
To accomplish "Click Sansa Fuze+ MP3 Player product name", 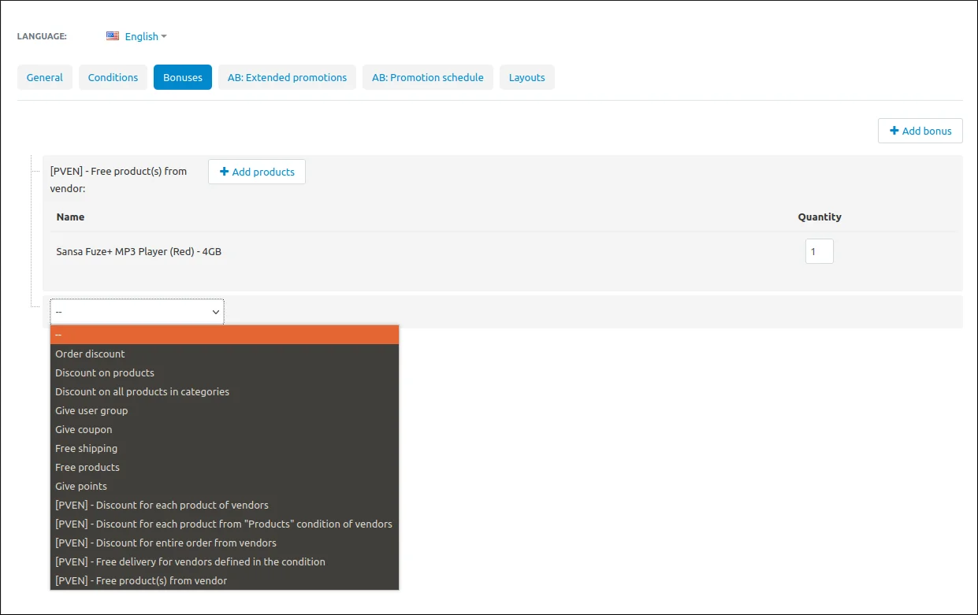I will (139, 252).
